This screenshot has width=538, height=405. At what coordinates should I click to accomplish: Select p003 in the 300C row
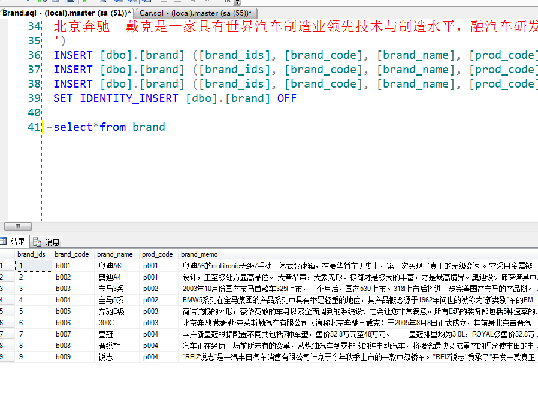(x=159, y=323)
